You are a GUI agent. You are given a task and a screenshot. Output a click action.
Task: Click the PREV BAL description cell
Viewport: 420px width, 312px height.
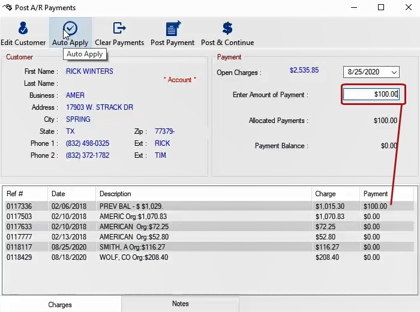pyautogui.click(x=131, y=206)
